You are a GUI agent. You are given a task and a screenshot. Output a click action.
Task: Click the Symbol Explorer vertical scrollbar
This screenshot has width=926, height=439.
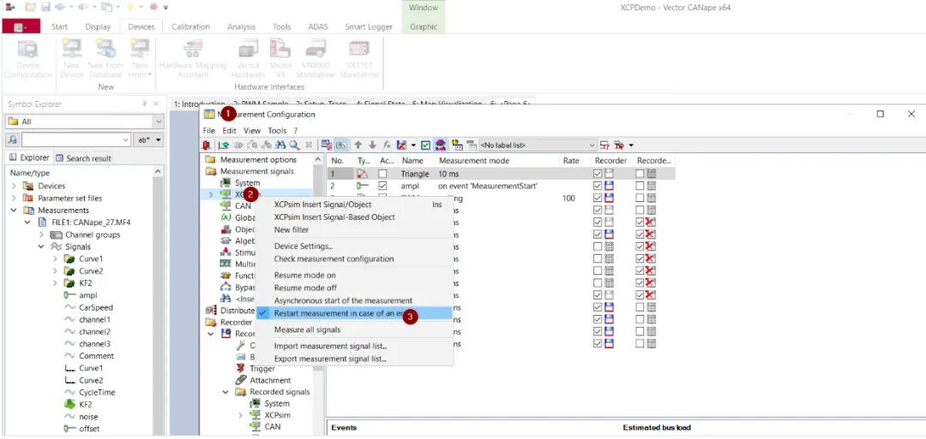pos(158,300)
